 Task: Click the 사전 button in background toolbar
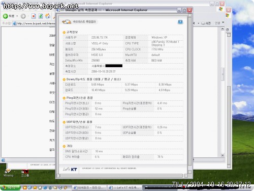206,23
